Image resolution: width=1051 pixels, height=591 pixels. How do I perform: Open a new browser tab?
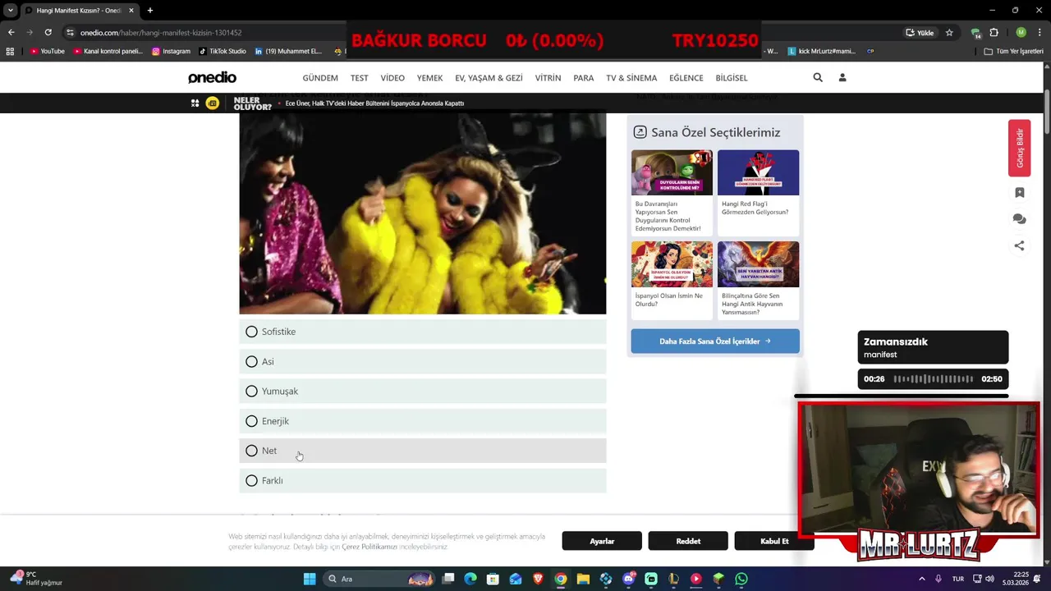[x=149, y=10]
